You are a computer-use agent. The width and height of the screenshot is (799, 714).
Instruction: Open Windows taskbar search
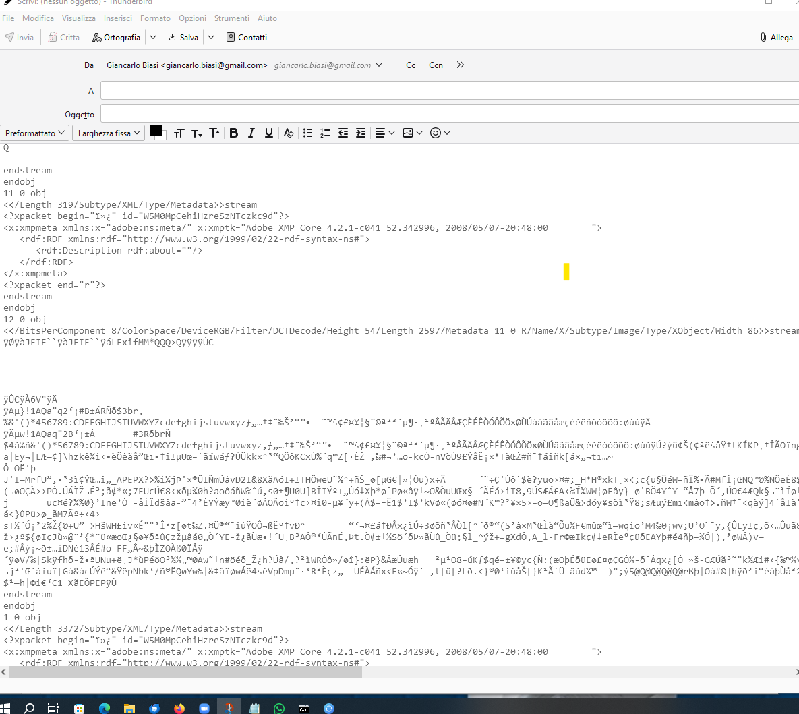[30, 709]
